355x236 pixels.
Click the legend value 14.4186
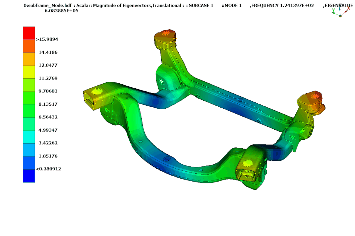click(x=48, y=53)
